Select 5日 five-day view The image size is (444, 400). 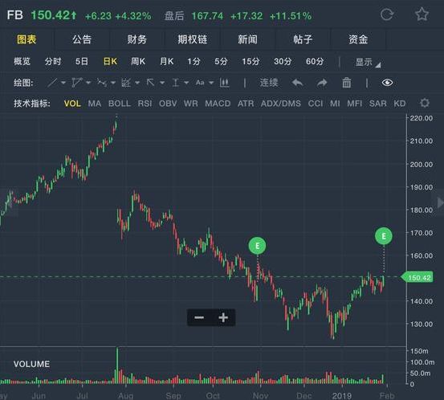pyautogui.click(x=82, y=62)
